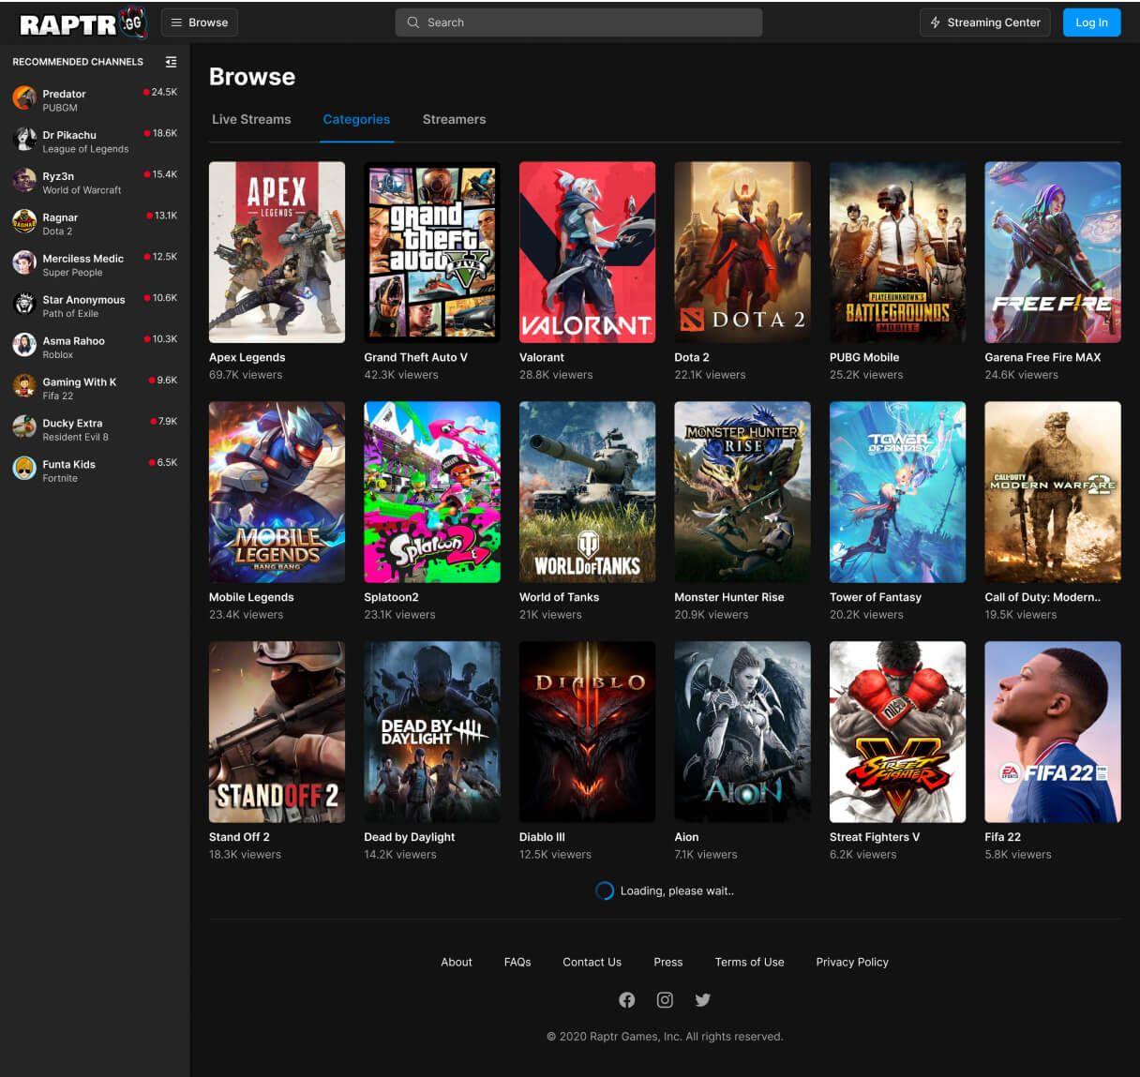Switch to the Live Streams tab

(251, 119)
